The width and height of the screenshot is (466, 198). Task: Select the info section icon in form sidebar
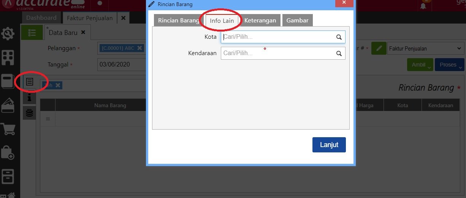pos(30,98)
